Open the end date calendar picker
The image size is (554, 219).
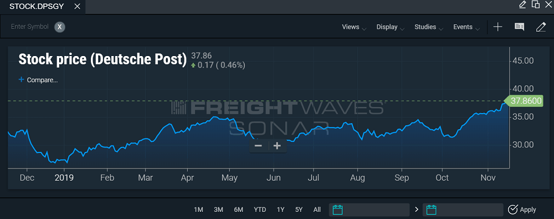(432, 210)
